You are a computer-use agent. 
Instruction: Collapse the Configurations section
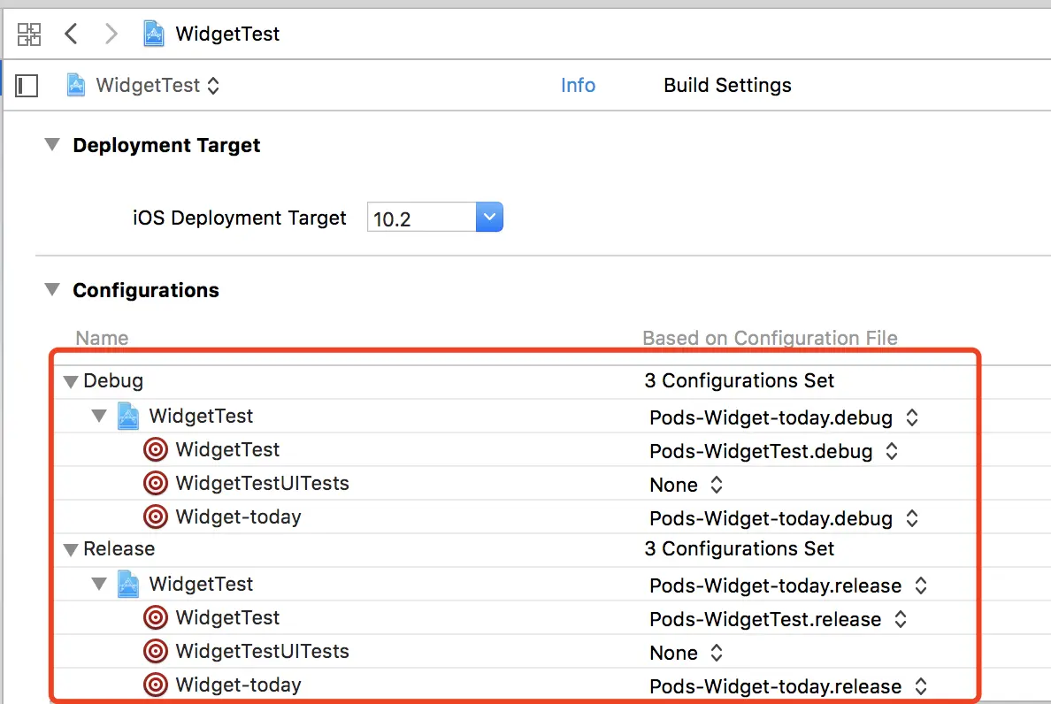(53, 290)
